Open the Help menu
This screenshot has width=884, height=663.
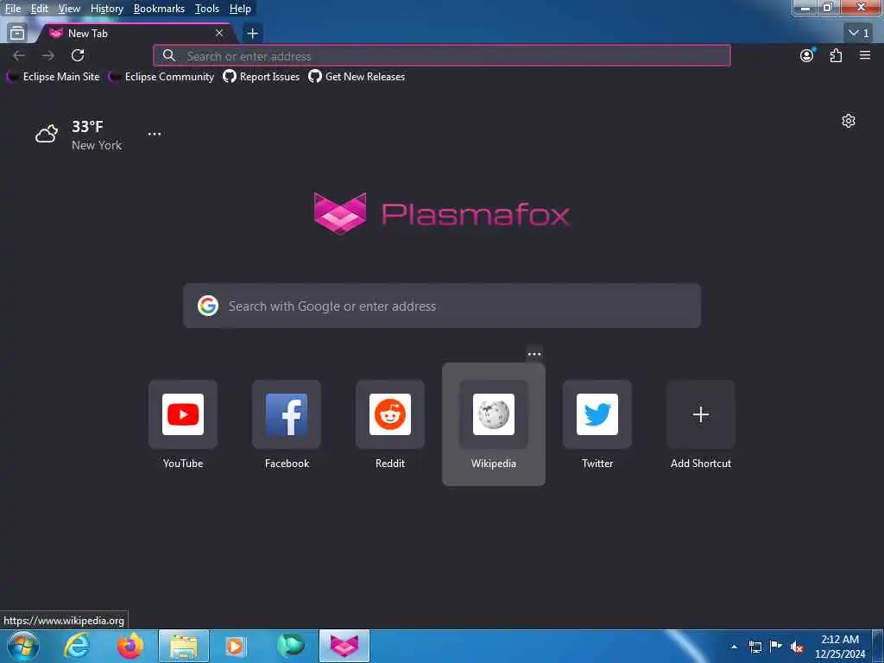coord(240,9)
